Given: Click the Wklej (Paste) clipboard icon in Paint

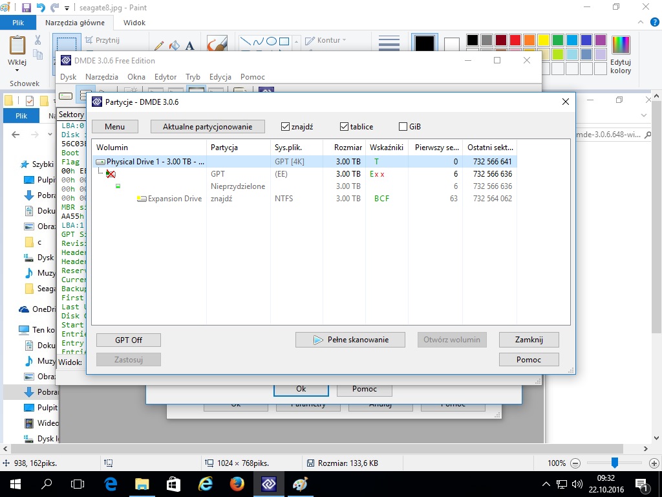Looking at the screenshot, I should 17,45.
